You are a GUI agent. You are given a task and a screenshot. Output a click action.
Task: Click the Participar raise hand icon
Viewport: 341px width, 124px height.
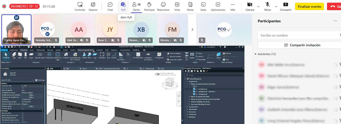149,6
